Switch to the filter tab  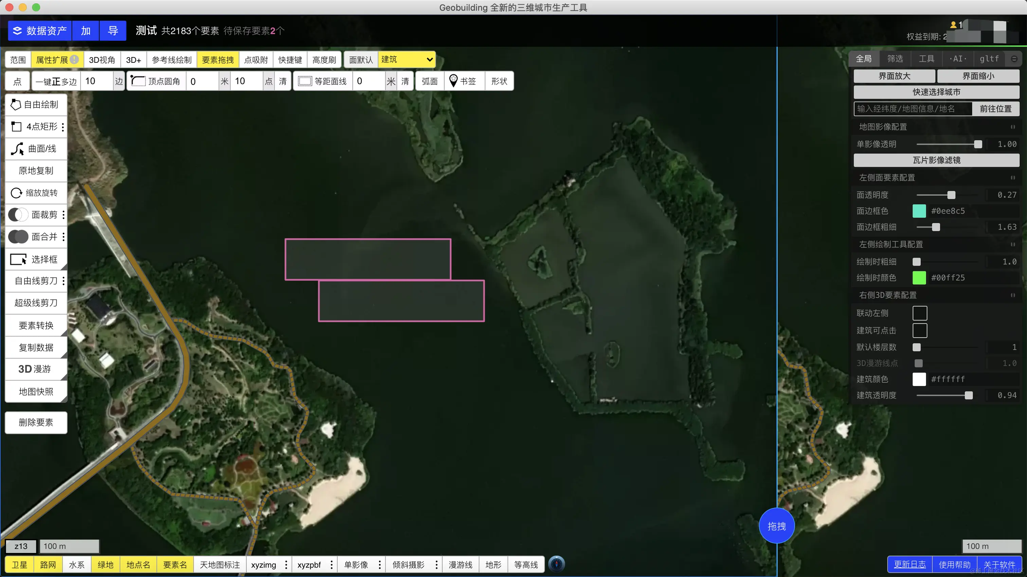tap(895, 59)
